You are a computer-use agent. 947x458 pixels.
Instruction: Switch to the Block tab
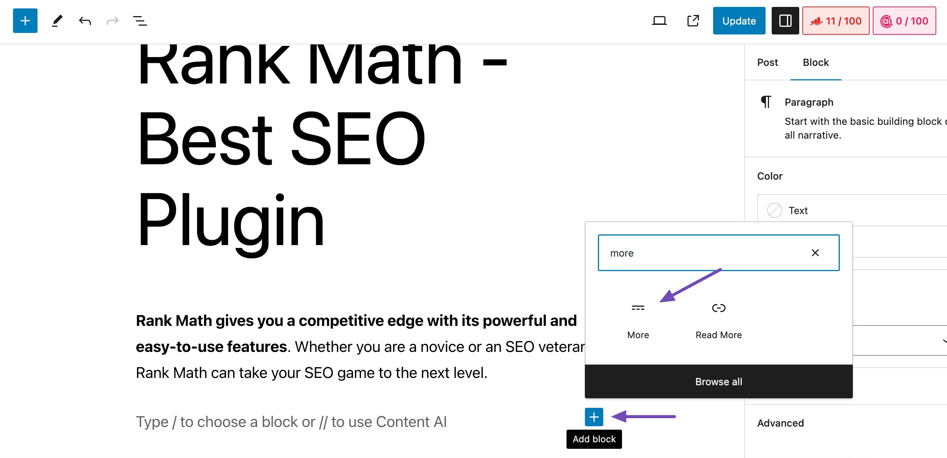(816, 62)
